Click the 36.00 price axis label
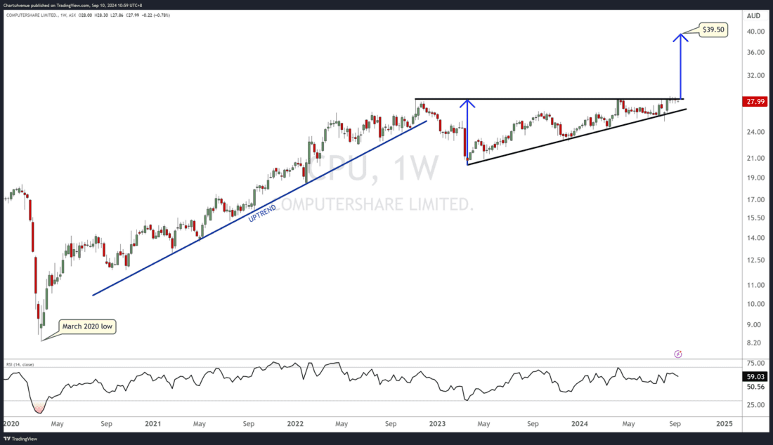 (755, 52)
